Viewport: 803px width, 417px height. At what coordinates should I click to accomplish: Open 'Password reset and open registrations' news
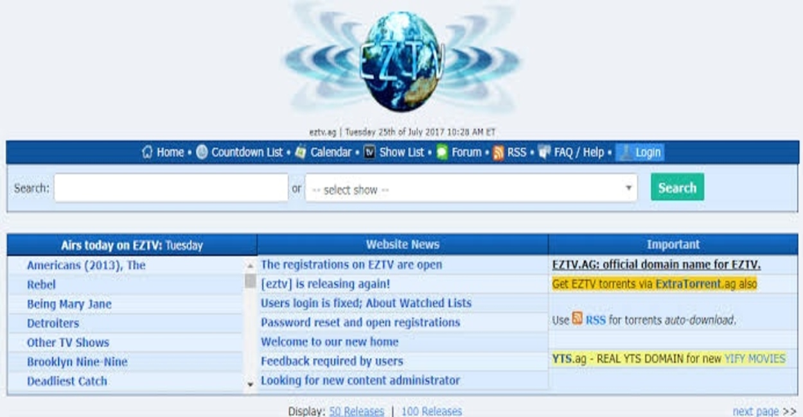(360, 322)
